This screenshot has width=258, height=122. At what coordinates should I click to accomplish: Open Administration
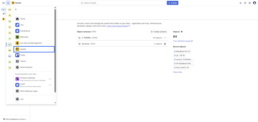34,67
